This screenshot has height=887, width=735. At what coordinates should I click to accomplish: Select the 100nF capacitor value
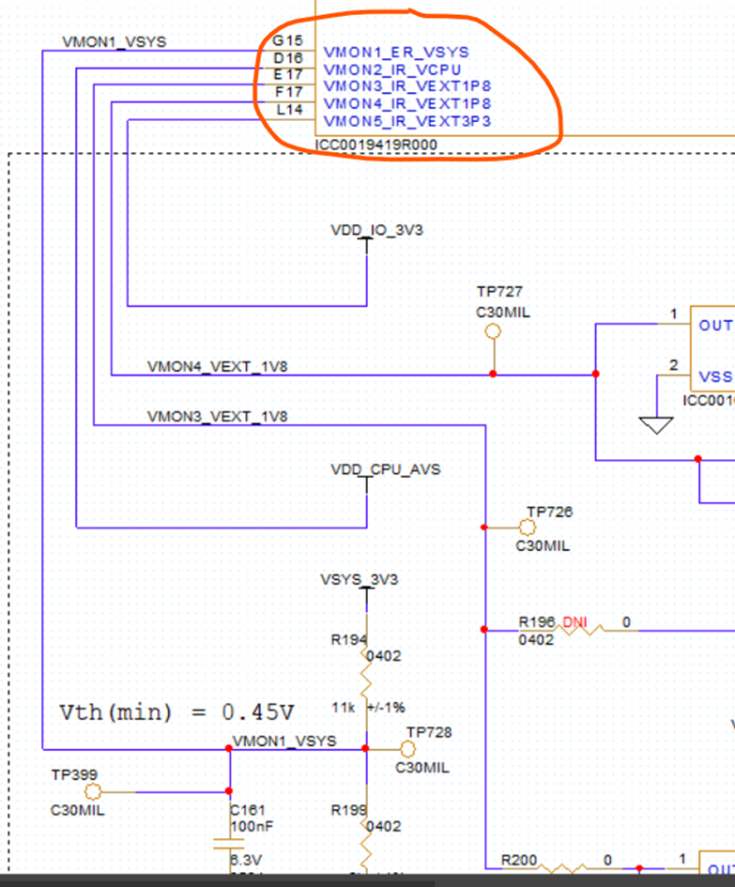(x=252, y=826)
